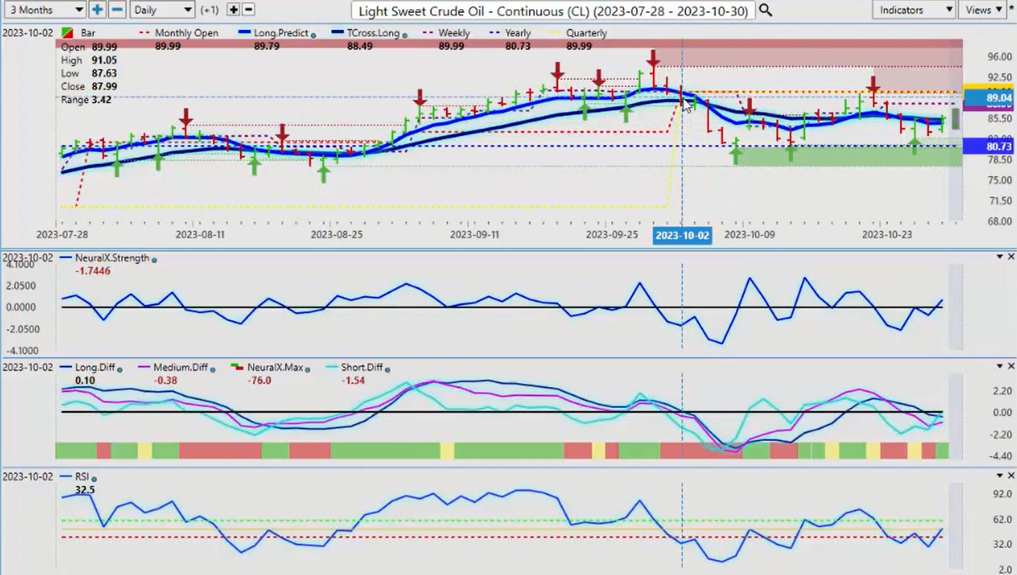Click the settings dot beside Long.Diff

coord(119,370)
